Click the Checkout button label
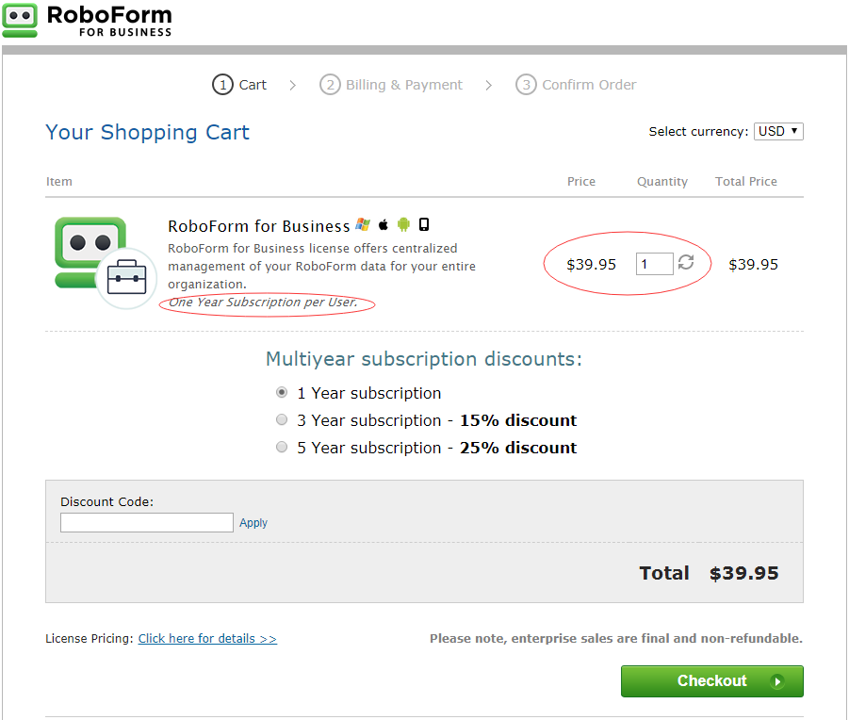The height and width of the screenshot is (720, 849). pos(712,681)
